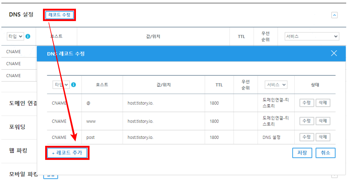Select host.tistory.io. value in the post row
Viewport: 351px width, 180px height.
click(140, 138)
